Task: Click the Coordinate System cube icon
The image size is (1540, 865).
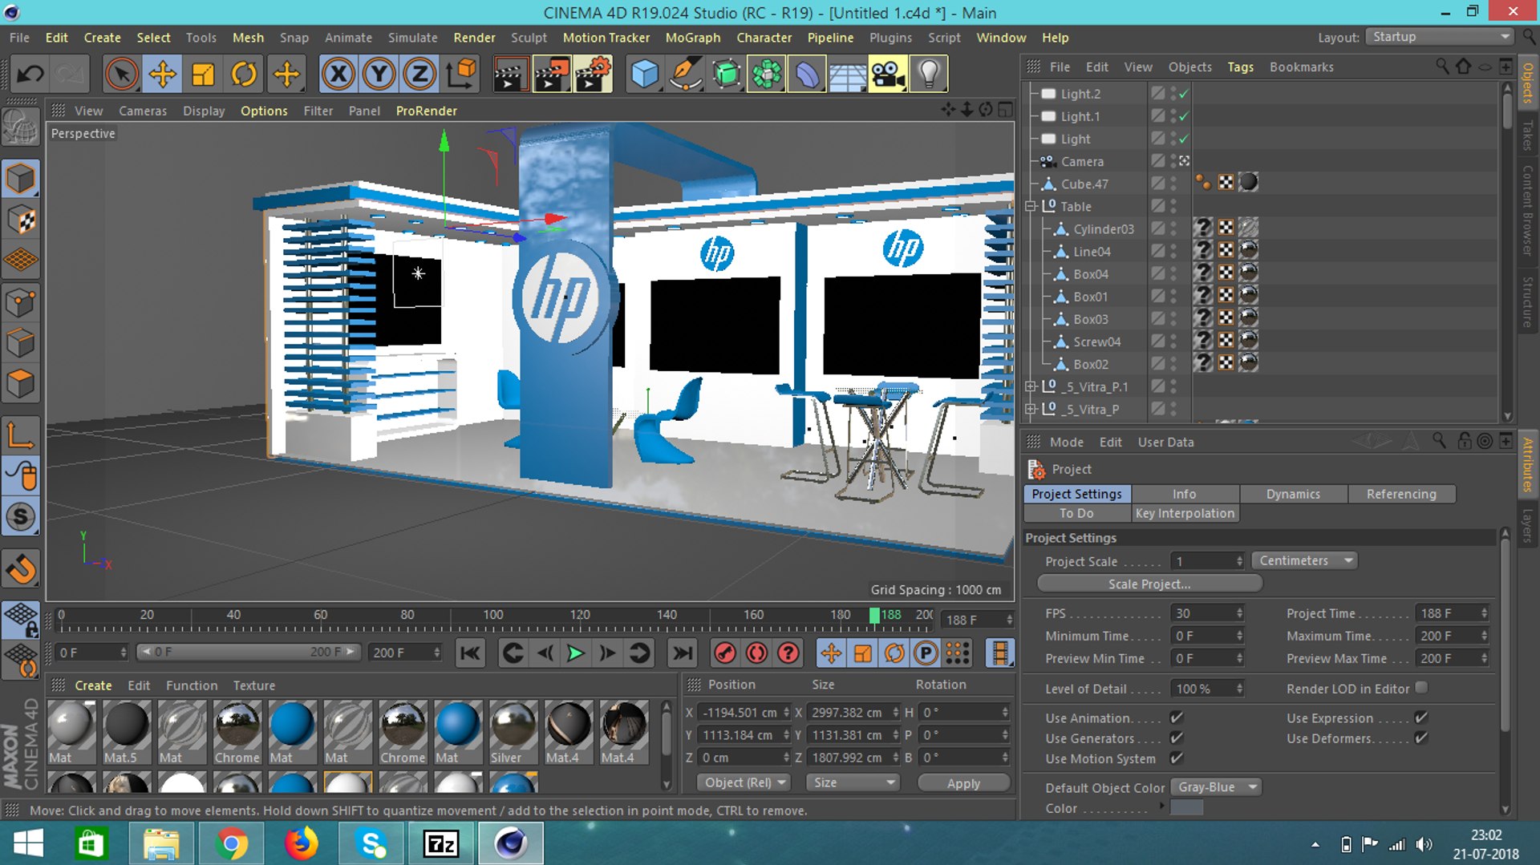Action: pos(462,74)
